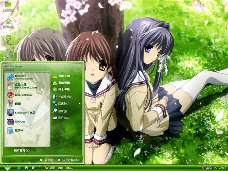The height and width of the screenshot is (171, 228).
Task: Open the heart-shaped Start button
Action: [7, 168]
